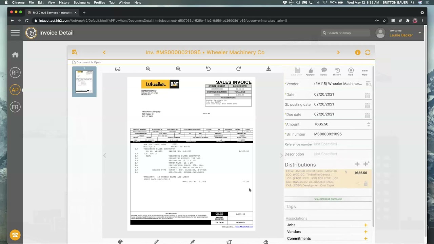Screen dimensions: 434x244
Task: Click the Approve thumbs-up button
Action: point(310,72)
